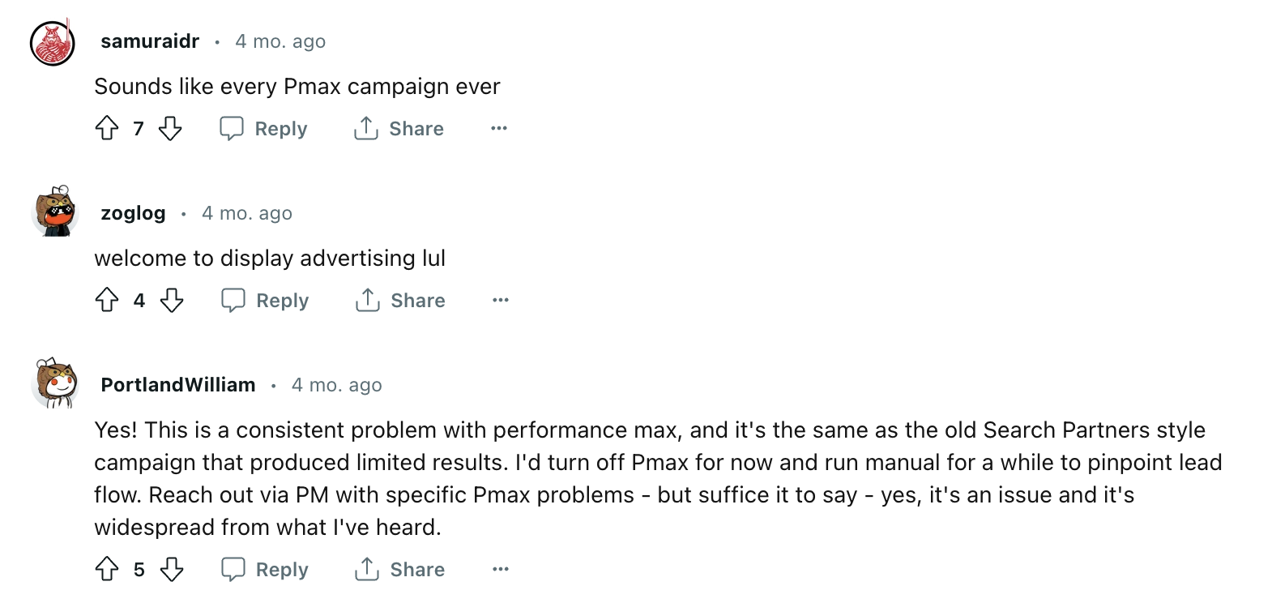
Task: Share zoglog's comment
Action: pyautogui.click(x=400, y=300)
